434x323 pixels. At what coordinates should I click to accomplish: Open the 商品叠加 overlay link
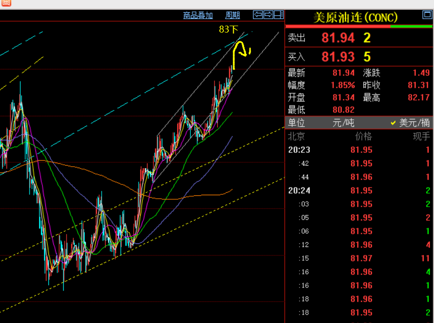pyautogui.click(x=198, y=15)
